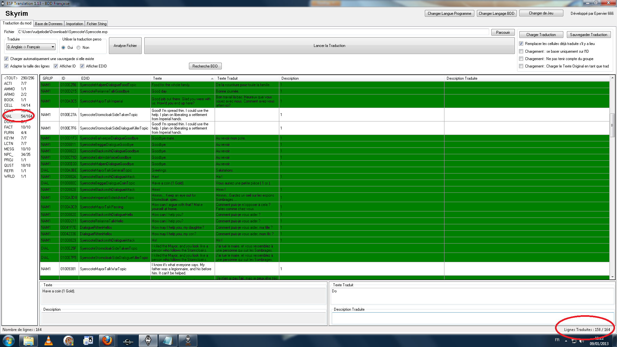Check 'Ne pas tenir compte du groupe'
The image size is (617, 347).
pos(521,59)
